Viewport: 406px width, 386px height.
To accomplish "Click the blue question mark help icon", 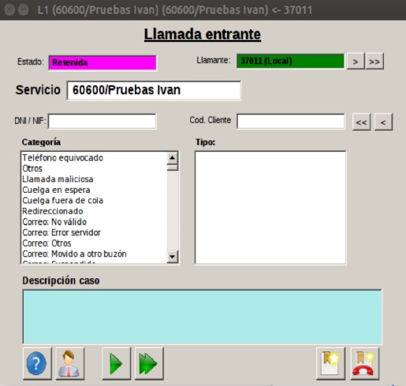I will point(37,363).
